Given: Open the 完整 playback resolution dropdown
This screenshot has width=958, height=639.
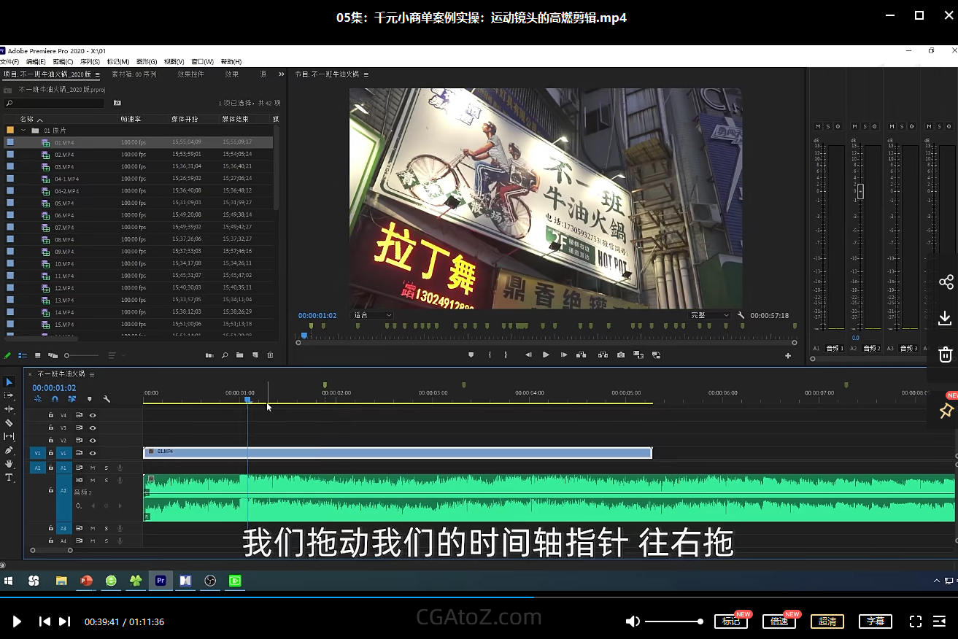Looking at the screenshot, I should [x=710, y=315].
